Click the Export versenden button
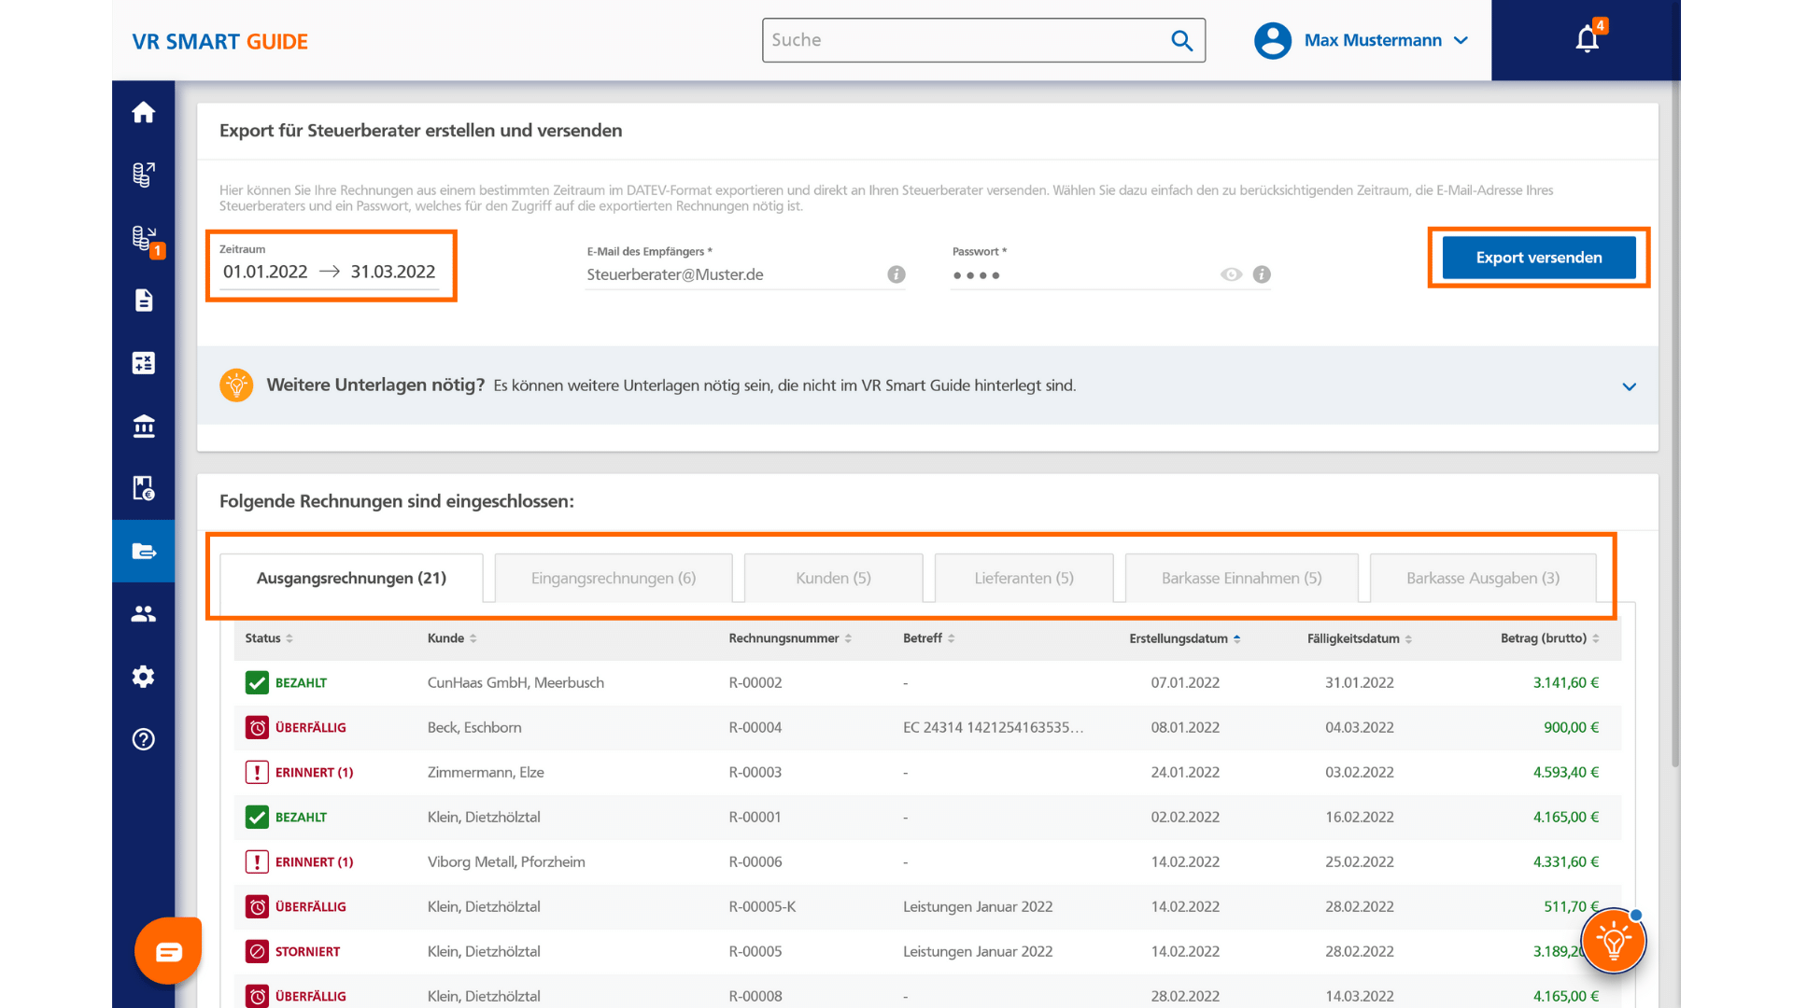Viewport: 1793px width, 1008px height. pos(1539,258)
